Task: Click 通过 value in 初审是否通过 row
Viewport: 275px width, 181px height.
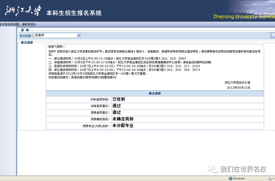Action: [117, 106]
